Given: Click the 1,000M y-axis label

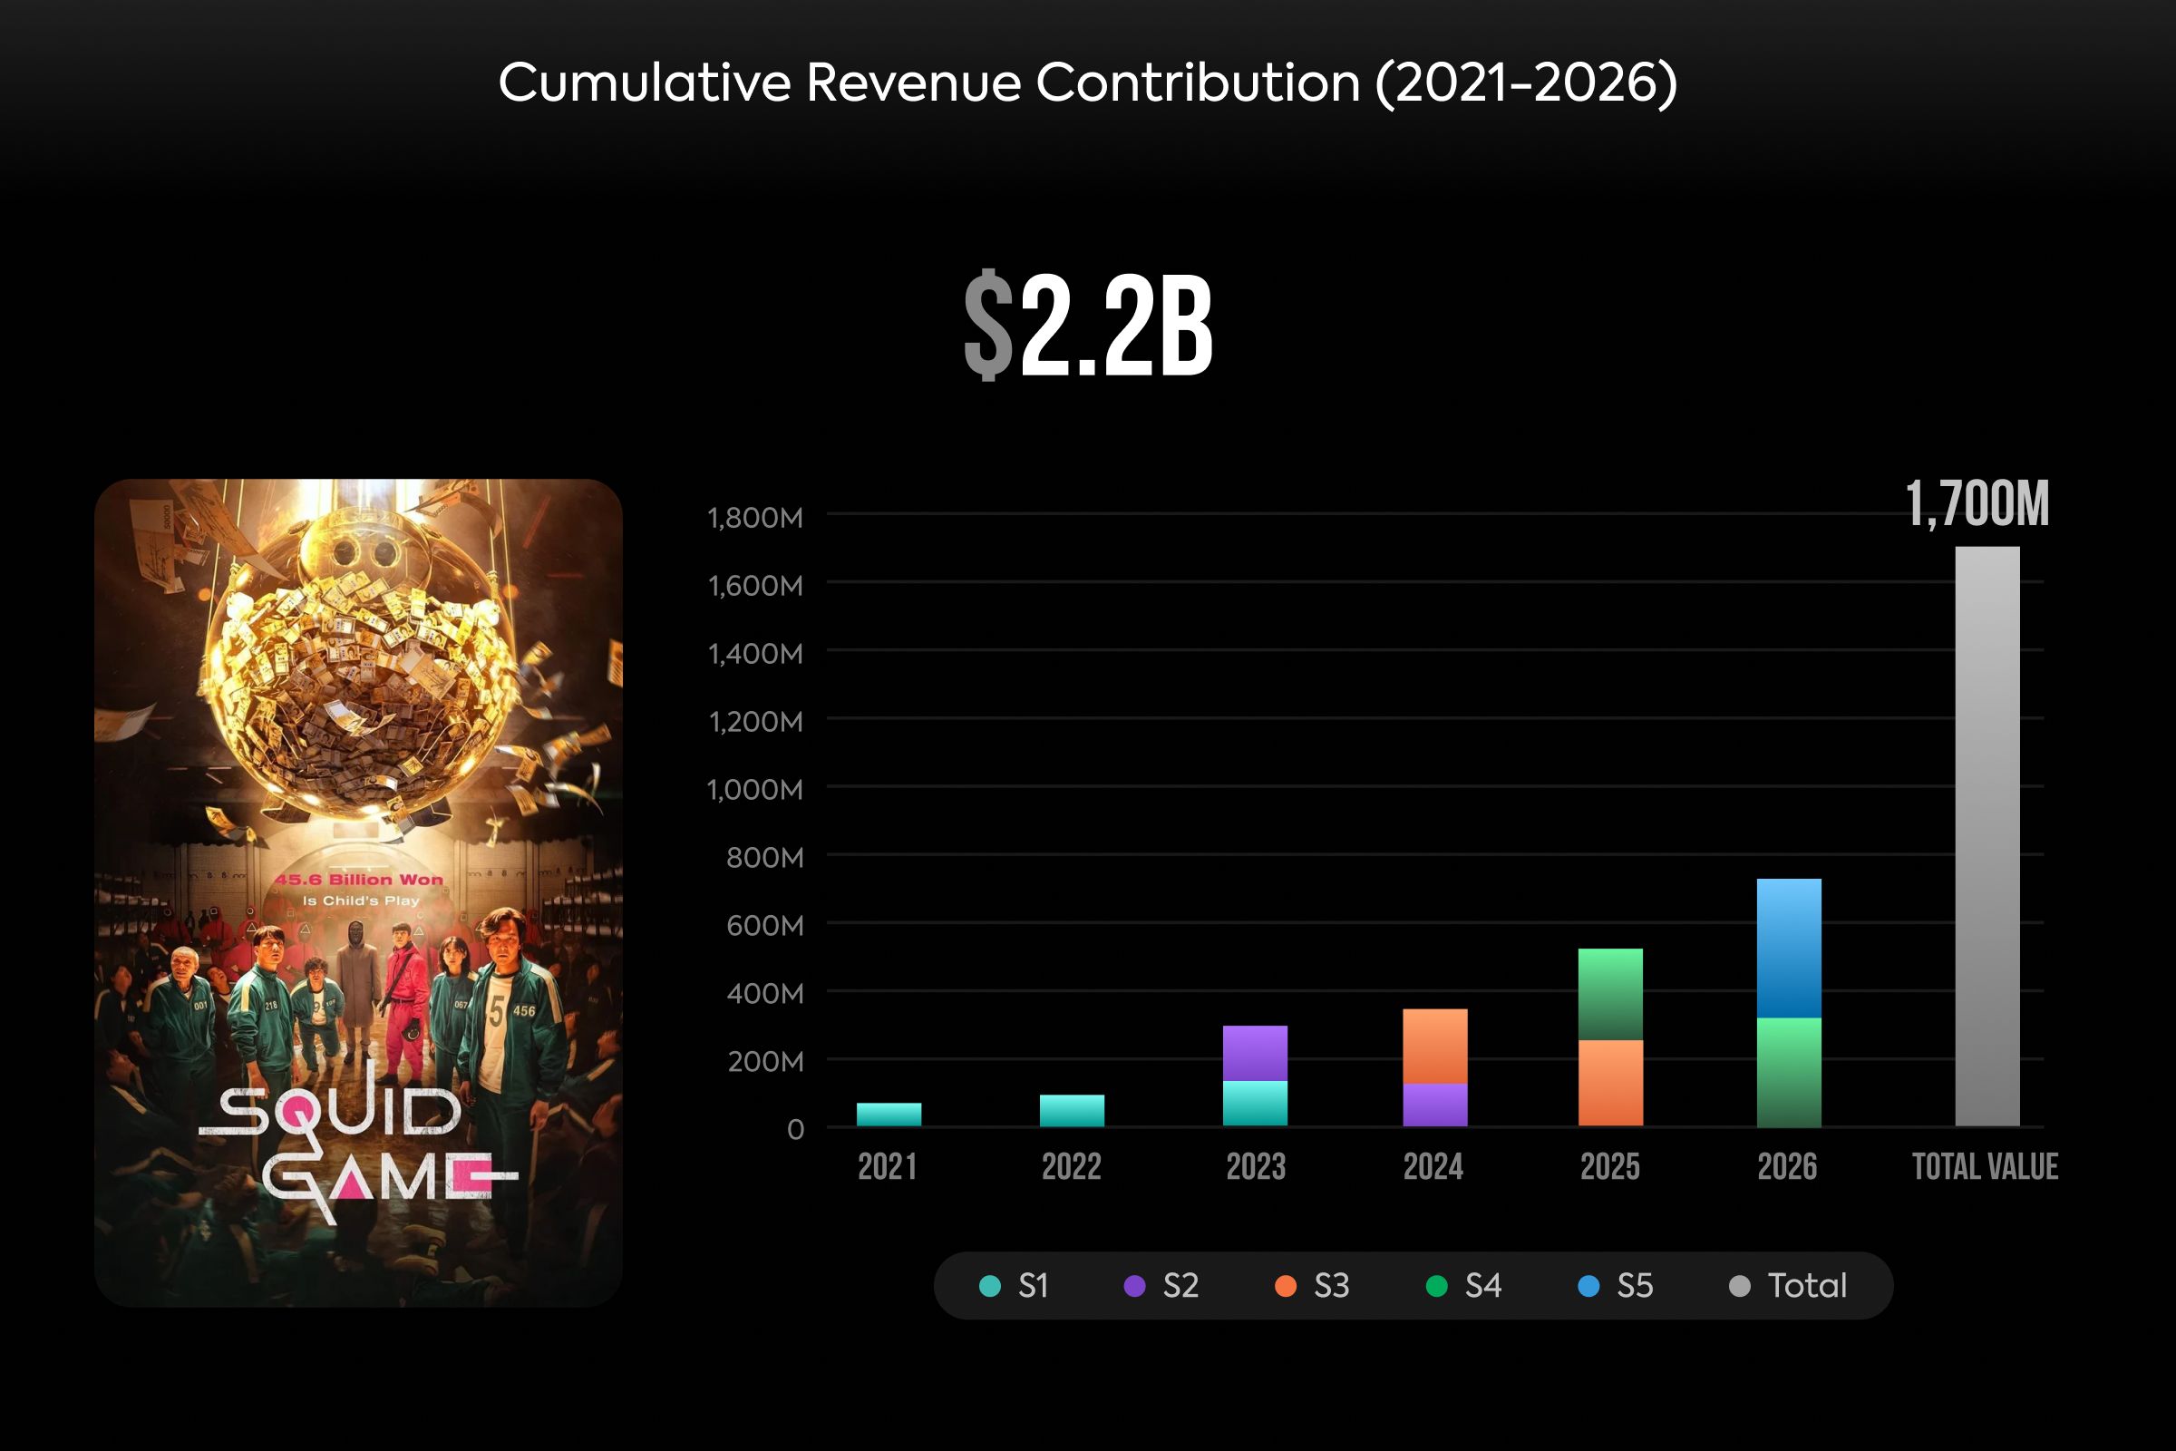Looking at the screenshot, I should tap(755, 790).
